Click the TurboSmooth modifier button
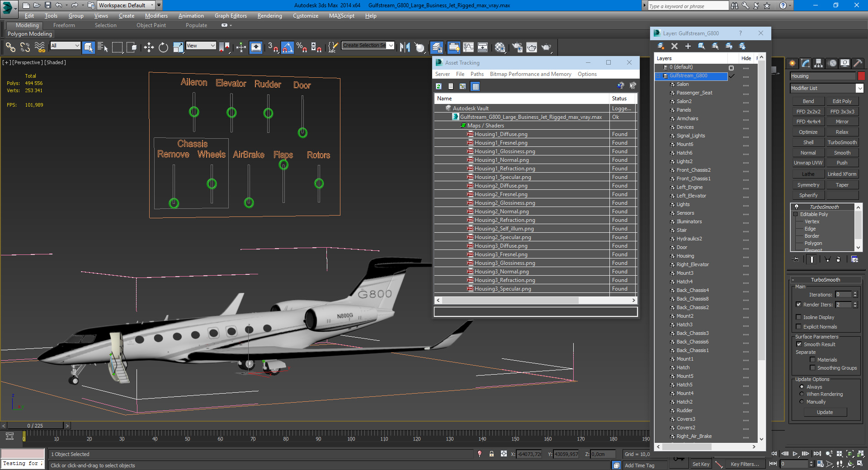This screenshot has height=470, width=868. [x=842, y=142]
